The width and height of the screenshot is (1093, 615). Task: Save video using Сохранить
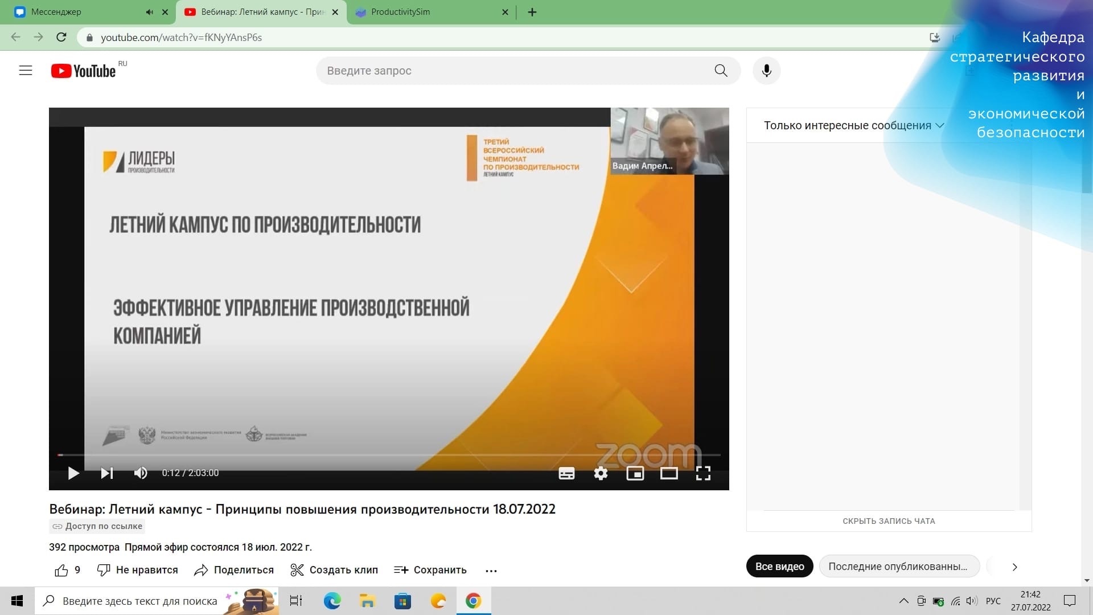(430, 570)
